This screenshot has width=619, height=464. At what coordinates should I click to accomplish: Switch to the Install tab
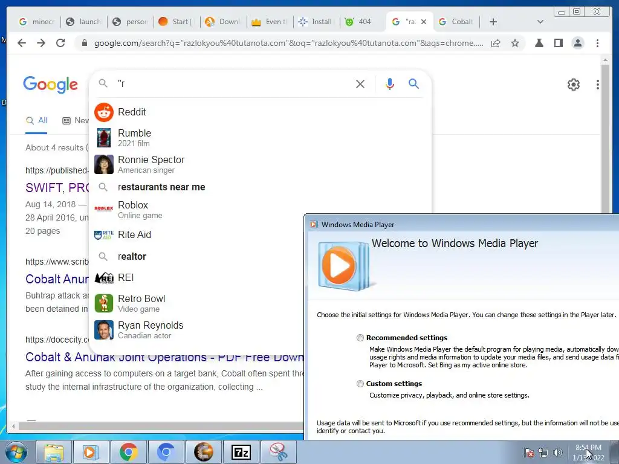point(317,22)
